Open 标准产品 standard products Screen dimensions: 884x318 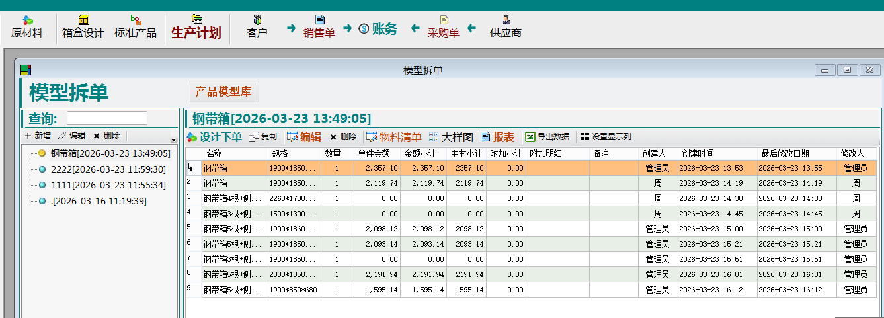[136, 27]
